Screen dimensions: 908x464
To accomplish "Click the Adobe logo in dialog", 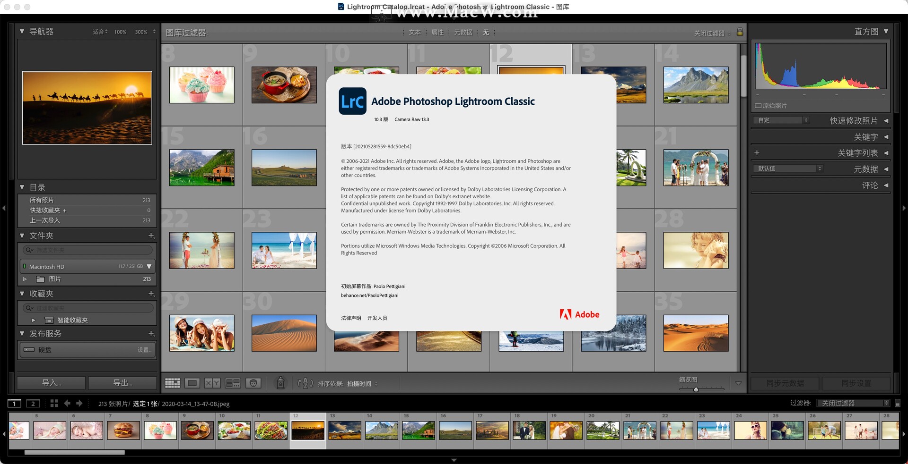I will tap(579, 314).
